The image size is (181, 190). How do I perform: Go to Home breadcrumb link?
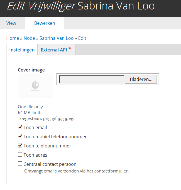tap(13, 38)
